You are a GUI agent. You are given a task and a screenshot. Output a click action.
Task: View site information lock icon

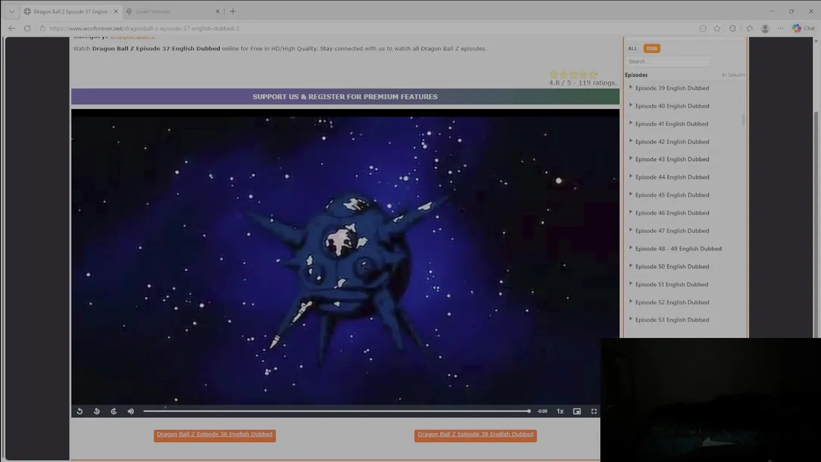tap(42, 28)
